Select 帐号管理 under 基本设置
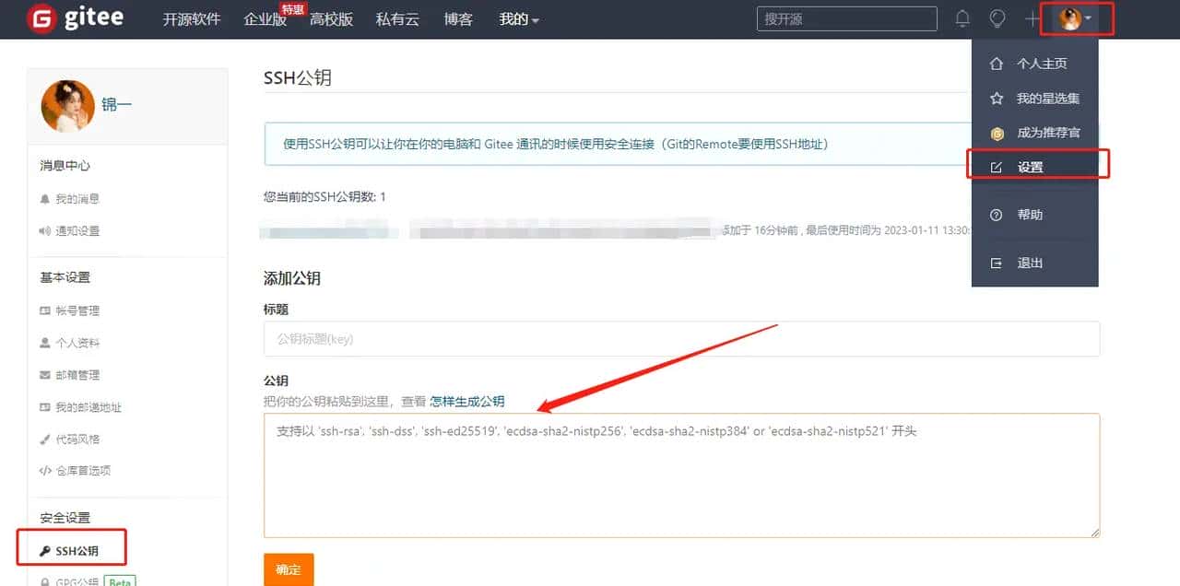This screenshot has width=1180, height=586. (x=74, y=311)
